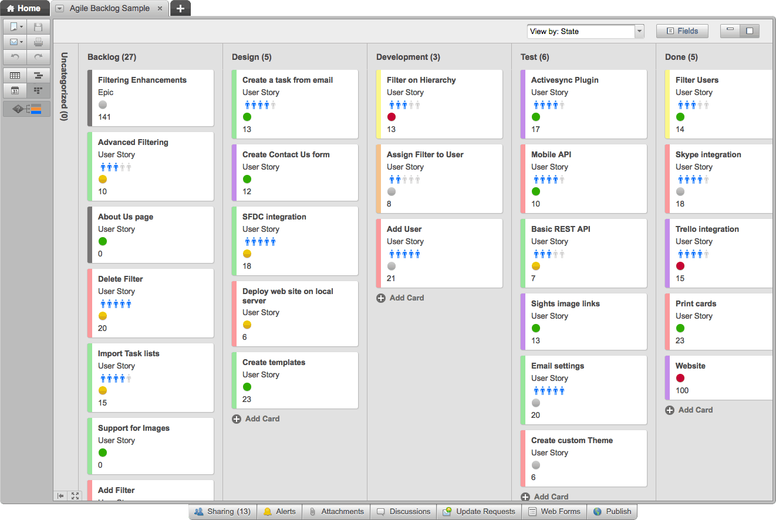The width and height of the screenshot is (776, 520).
Task: Open the Discussions bottom tab
Action: (403, 511)
